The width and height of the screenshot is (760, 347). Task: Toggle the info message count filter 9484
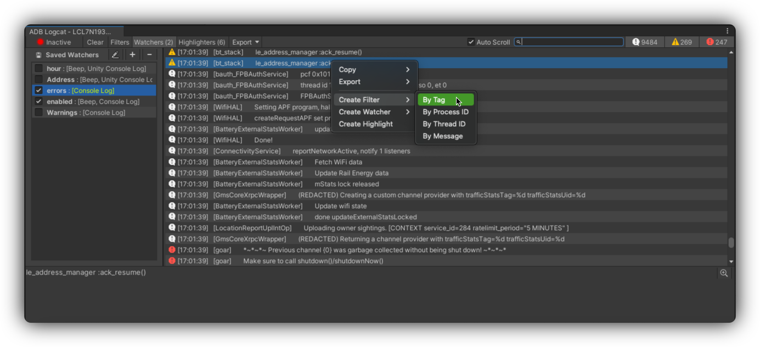point(645,42)
